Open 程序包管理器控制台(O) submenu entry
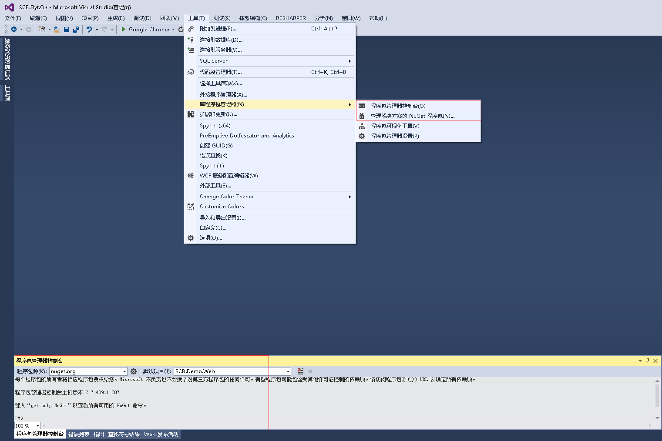Image resolution: width=662 pixels, height=441 pixels. coord(418,106)
